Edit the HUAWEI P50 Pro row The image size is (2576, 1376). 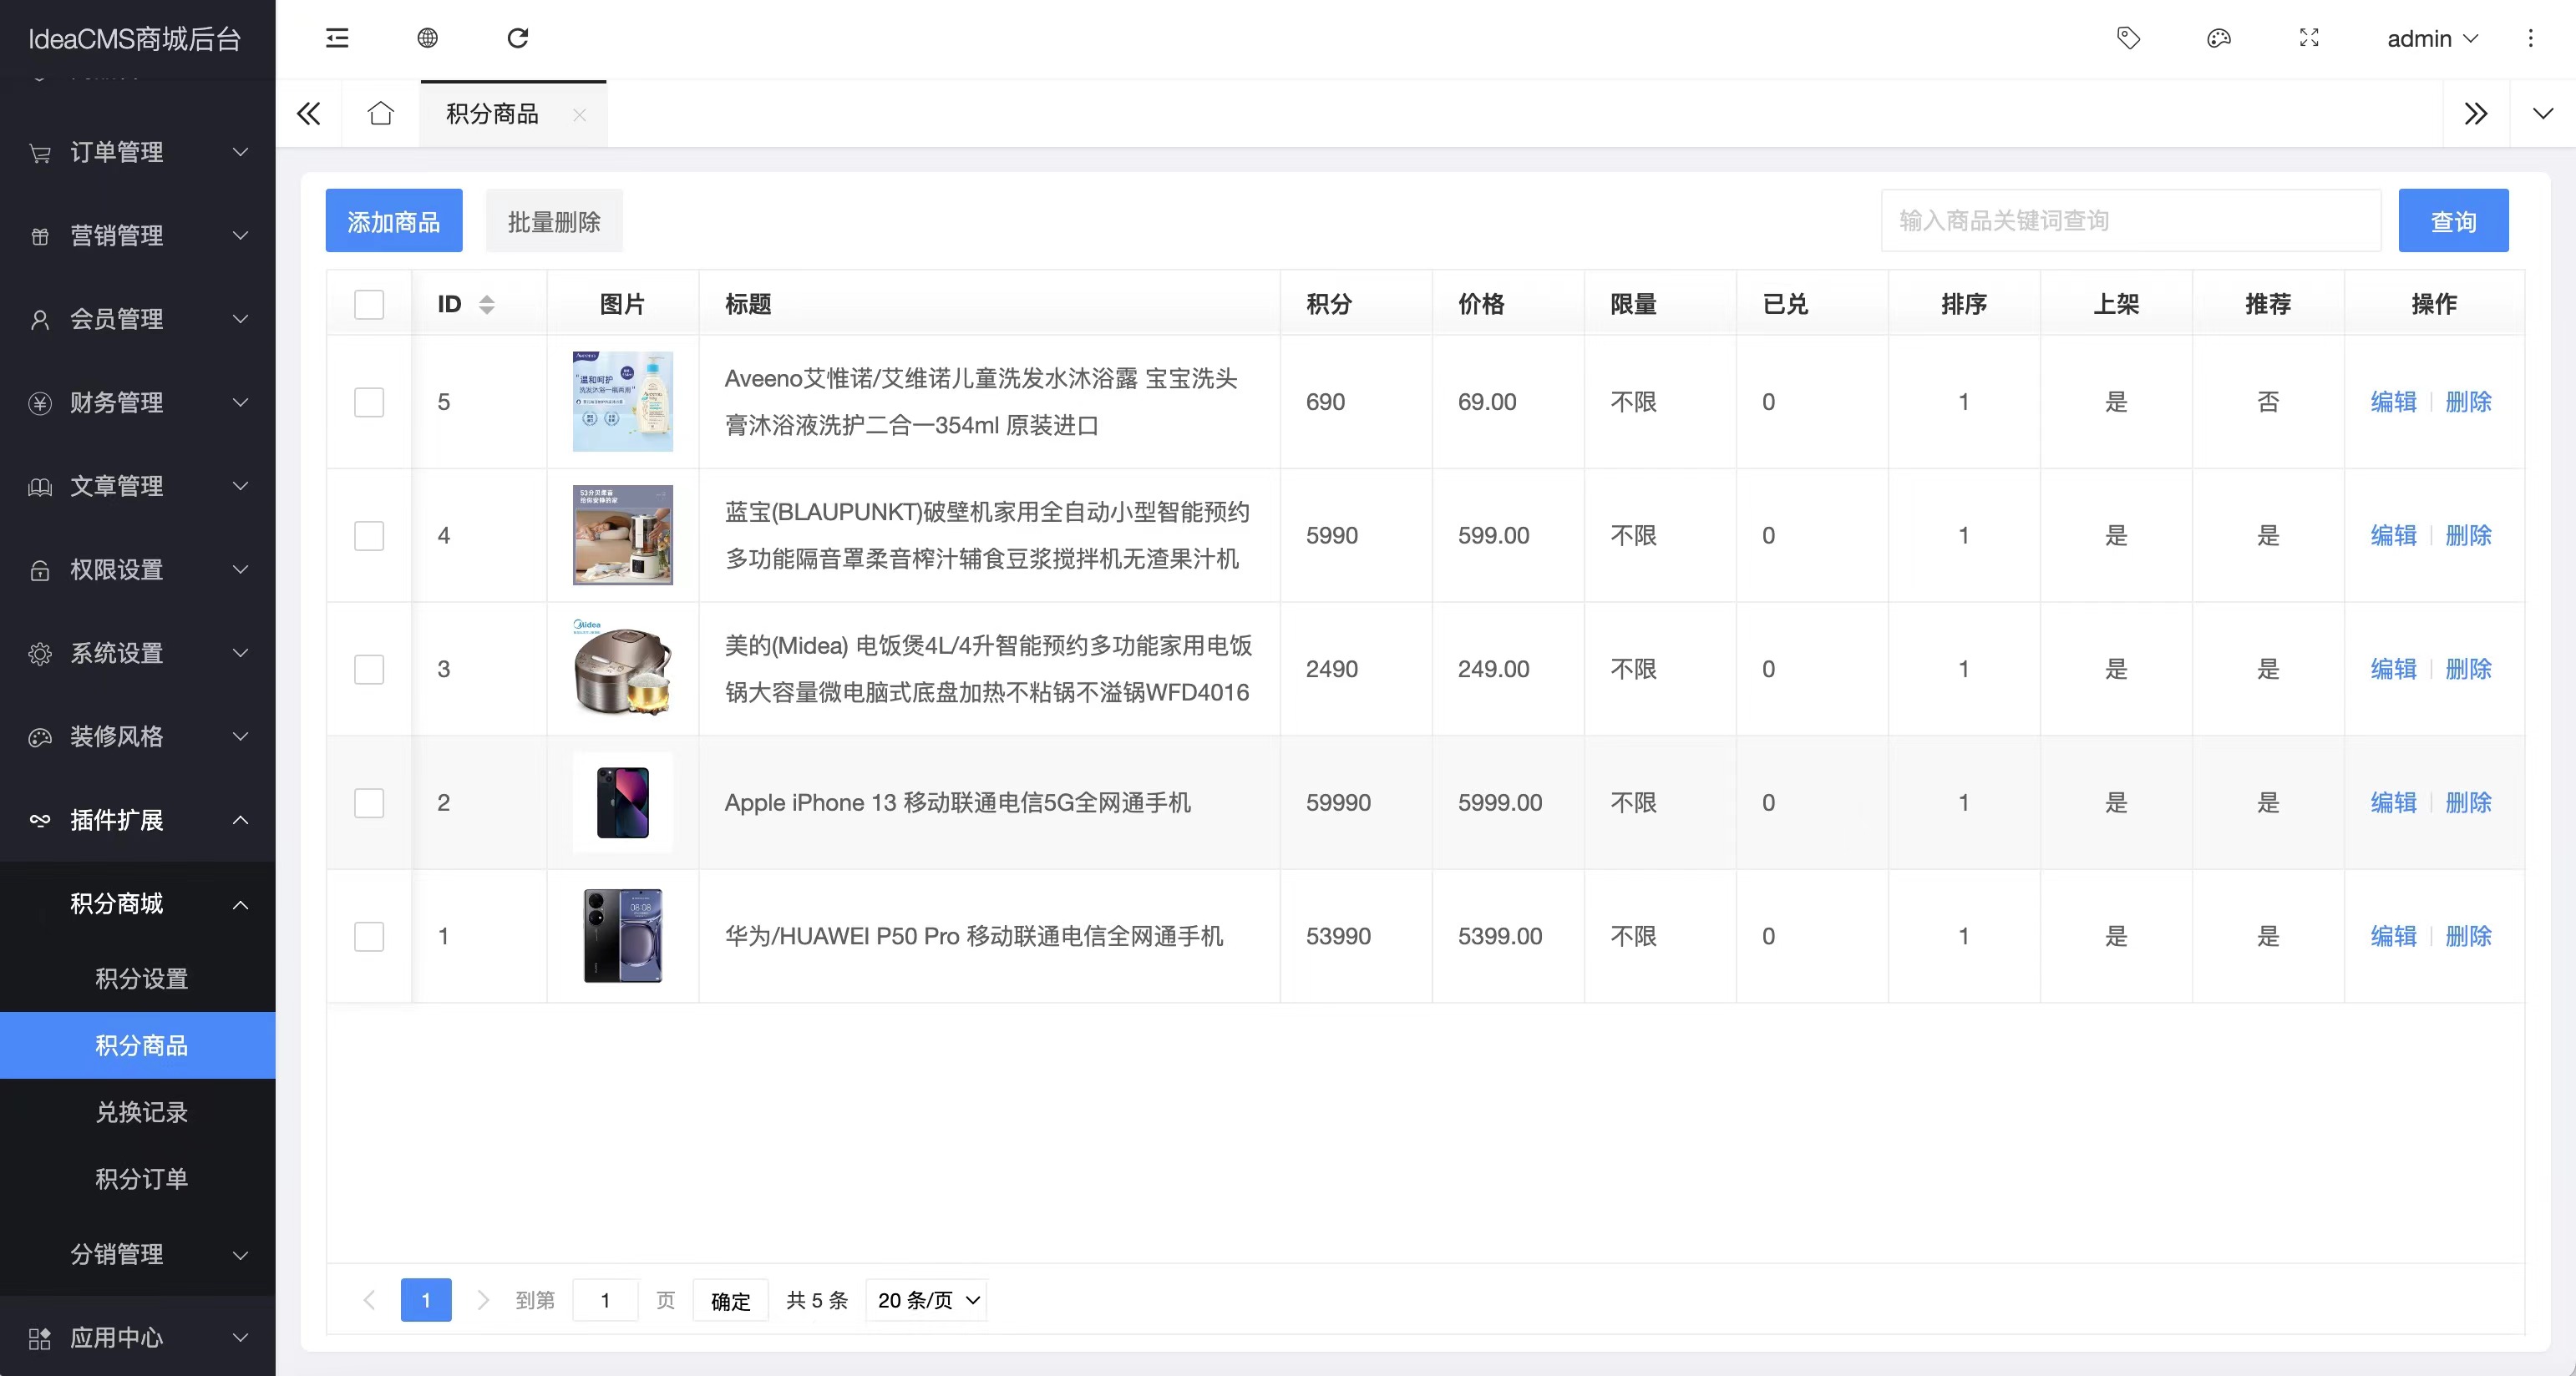2393,936
